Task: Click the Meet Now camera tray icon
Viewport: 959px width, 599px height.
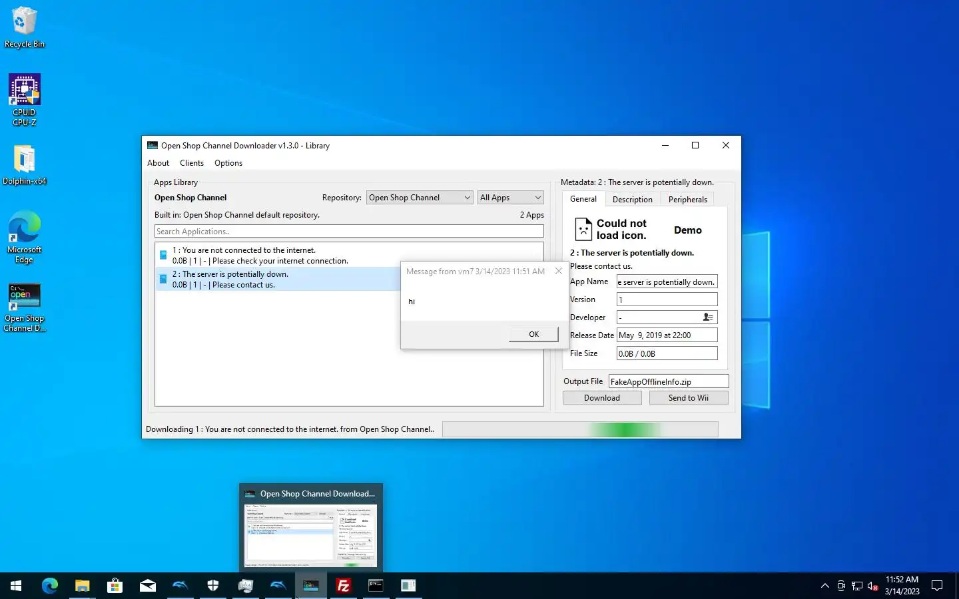Action: [x=841, y=586]
